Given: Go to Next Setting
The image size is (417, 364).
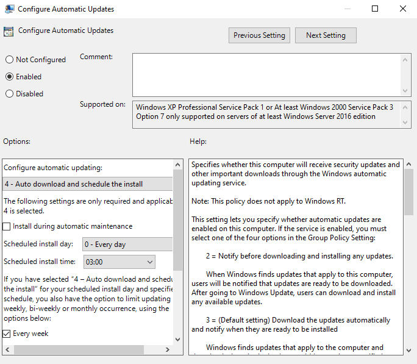Looking at the screenshot, I should coord(326,35).
